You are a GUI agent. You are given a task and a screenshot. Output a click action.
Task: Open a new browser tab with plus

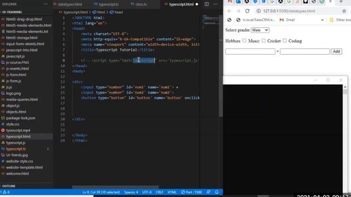tap(341, 2)
